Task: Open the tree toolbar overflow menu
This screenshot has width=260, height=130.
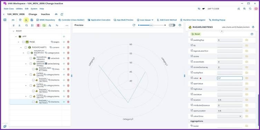Action: click(67, 25)
